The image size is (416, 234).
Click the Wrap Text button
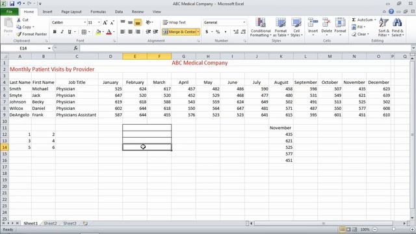pos(174,23)
